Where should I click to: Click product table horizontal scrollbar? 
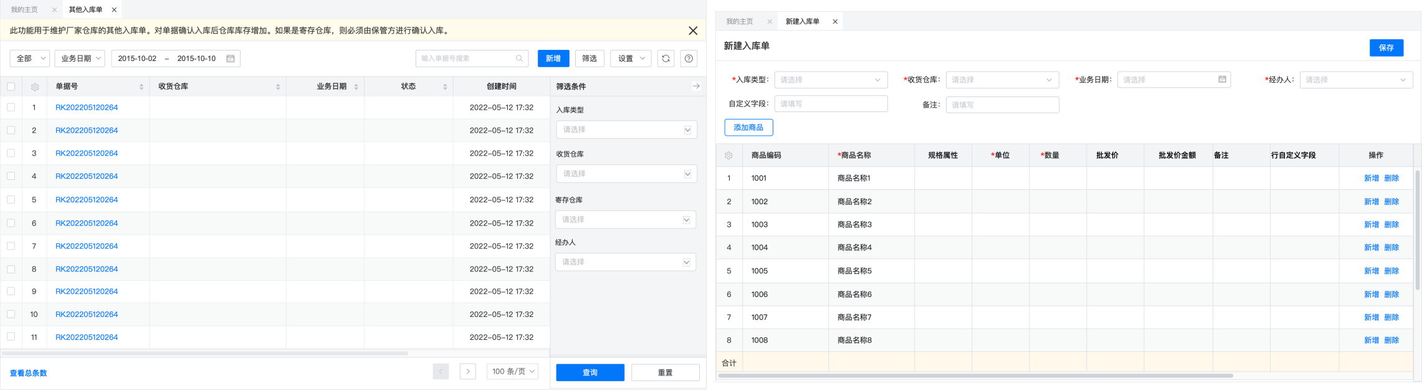pyautogui.click(x=976, y=376)
